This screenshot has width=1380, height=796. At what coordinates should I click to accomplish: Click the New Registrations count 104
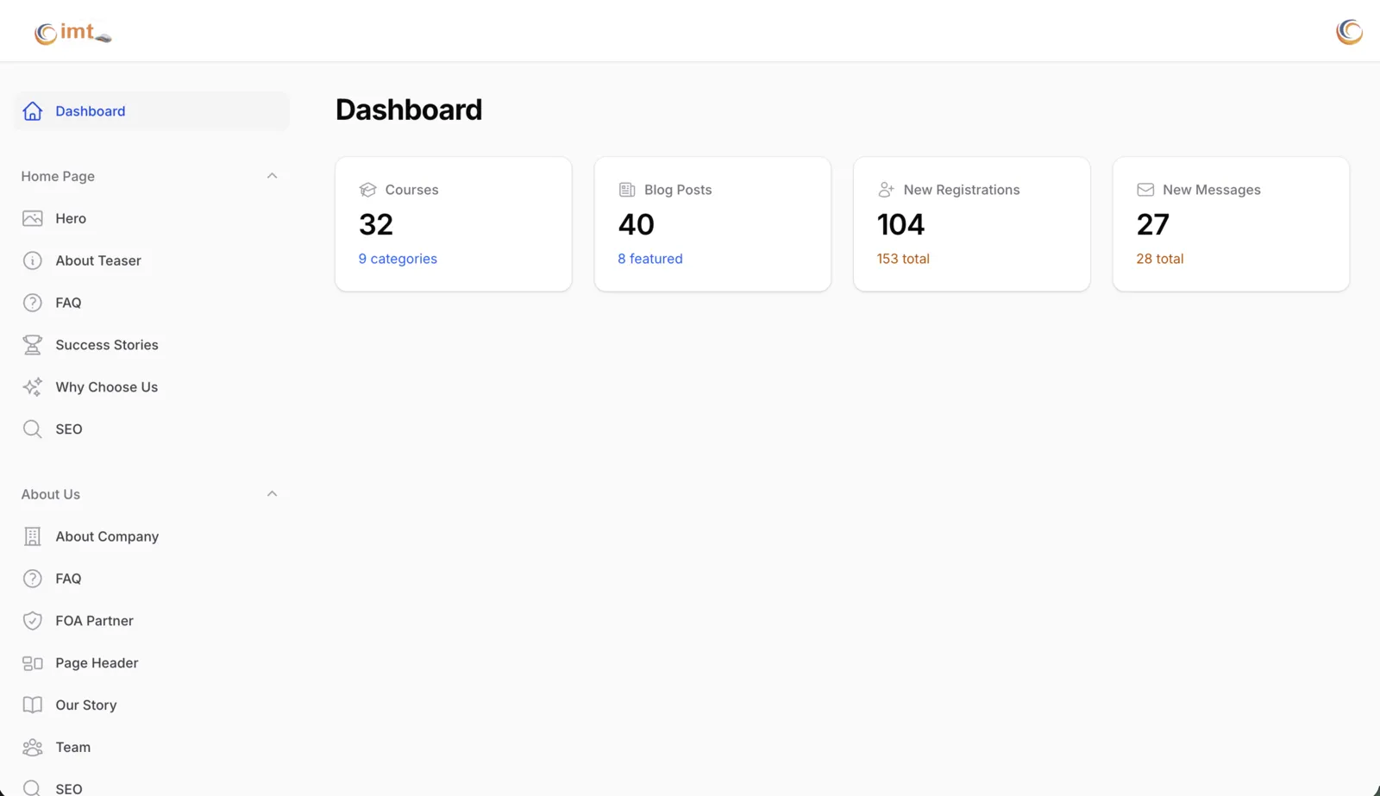900,225
